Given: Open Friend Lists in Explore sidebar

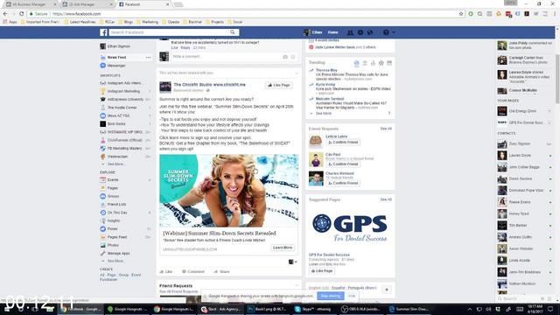Looking at the screenshot, I should point(116,204).
